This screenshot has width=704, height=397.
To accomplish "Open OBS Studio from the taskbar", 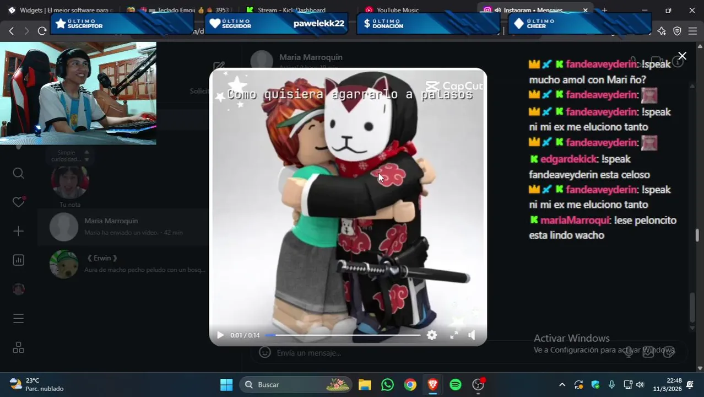I will tap(478, 384).
